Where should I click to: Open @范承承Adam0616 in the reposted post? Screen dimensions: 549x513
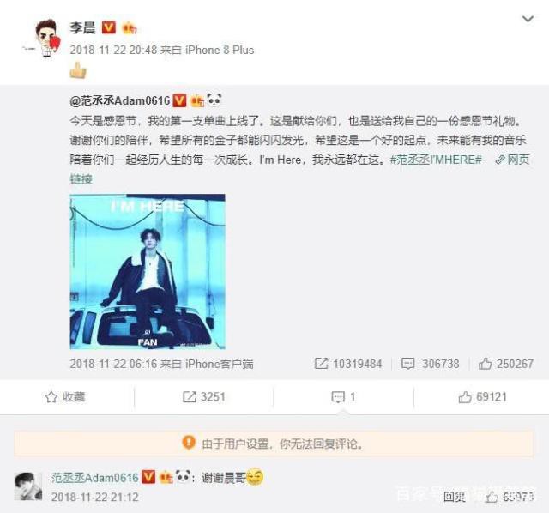tap(120, 101)
